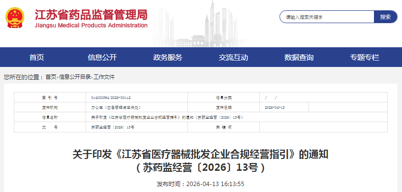
Task: Click the 关键词 label cell
Action: pos(223,128)
